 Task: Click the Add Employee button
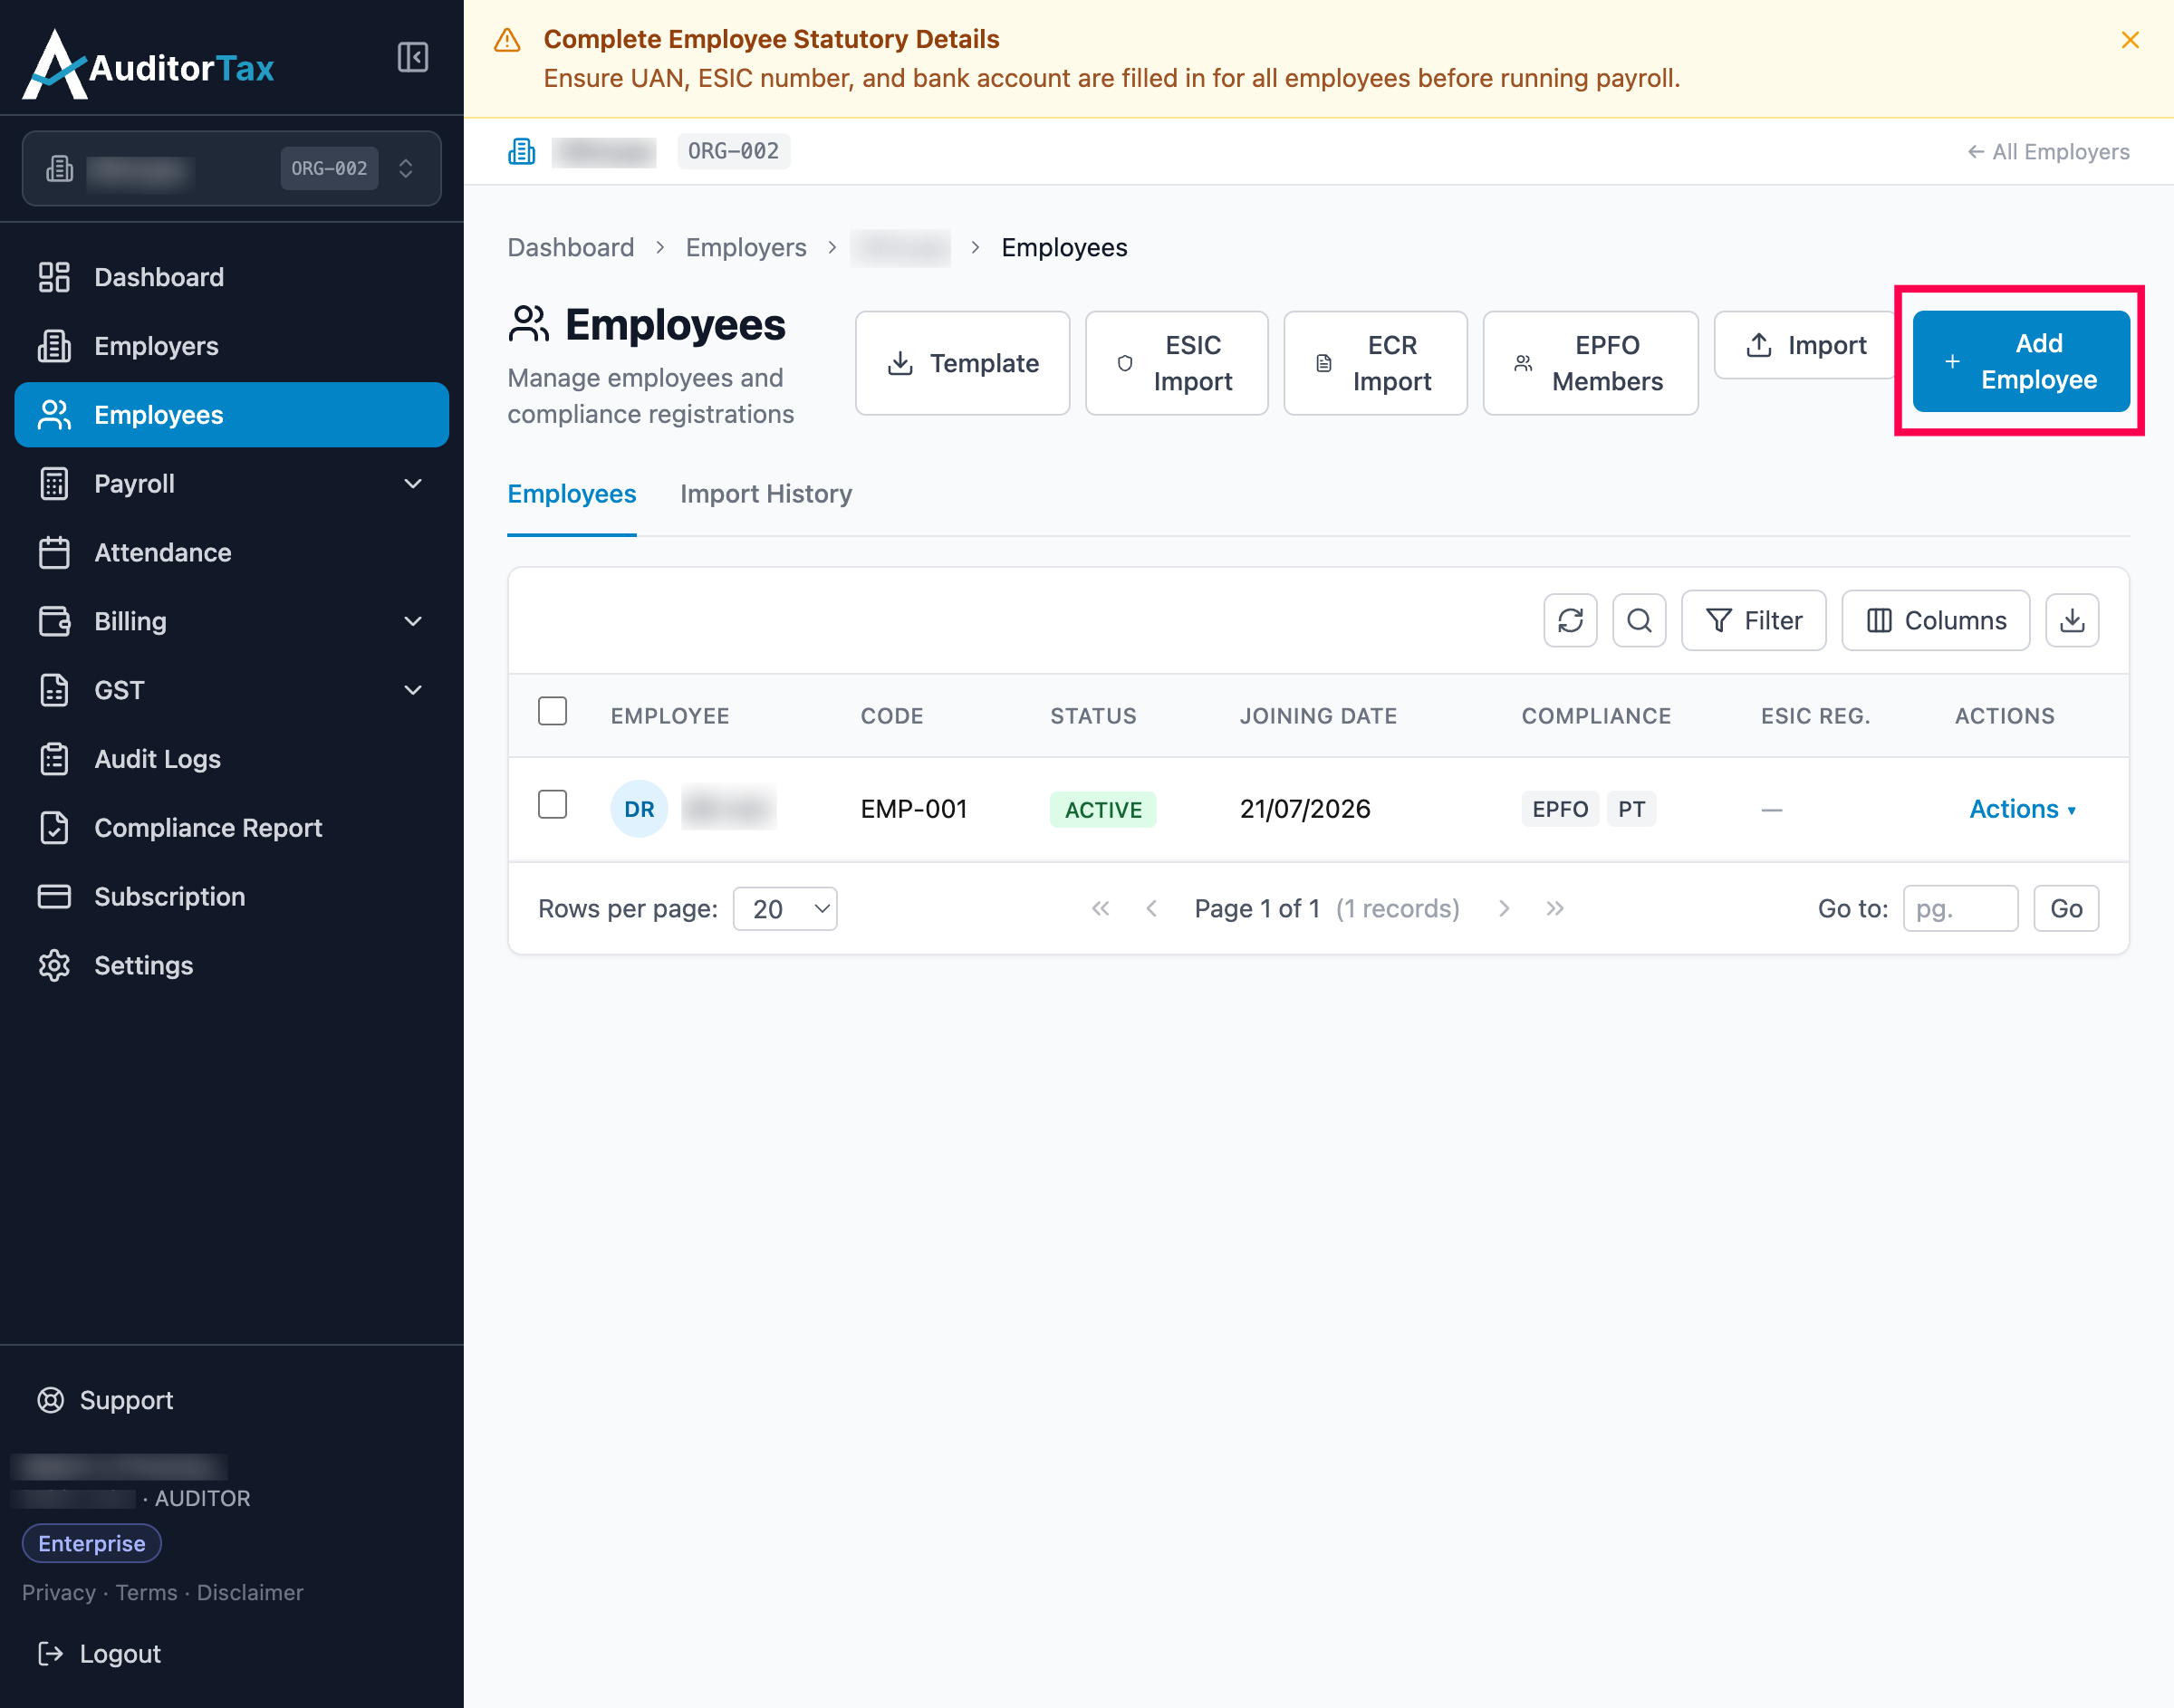2021,361
